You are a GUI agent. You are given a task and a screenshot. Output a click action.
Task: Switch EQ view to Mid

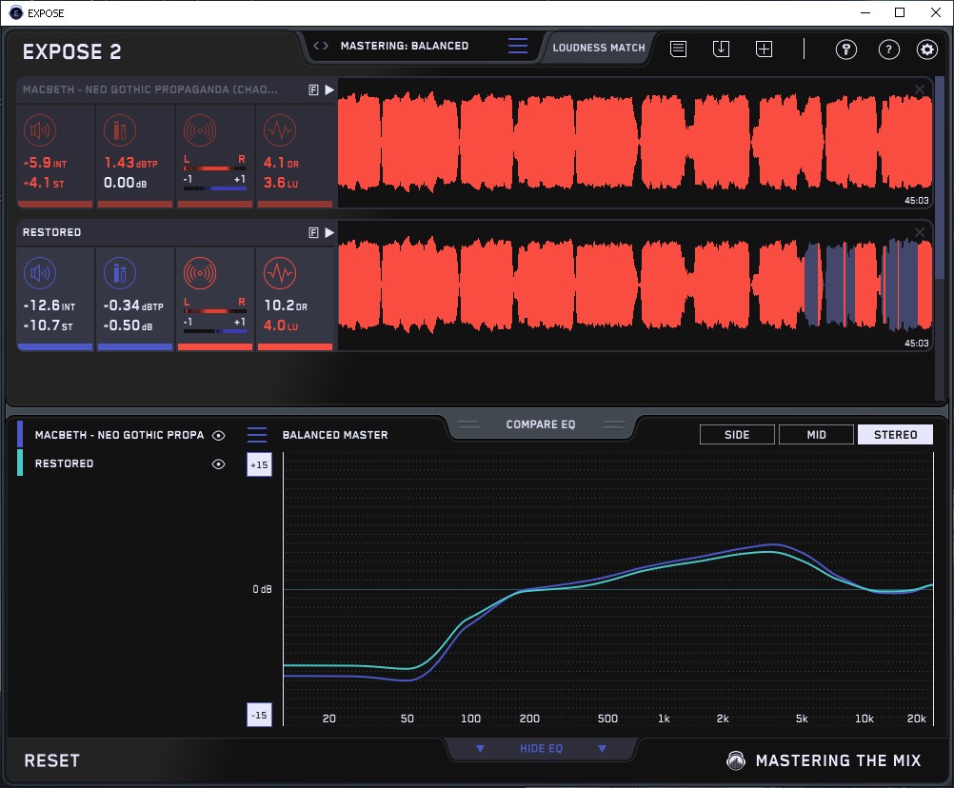pos(816,435)
